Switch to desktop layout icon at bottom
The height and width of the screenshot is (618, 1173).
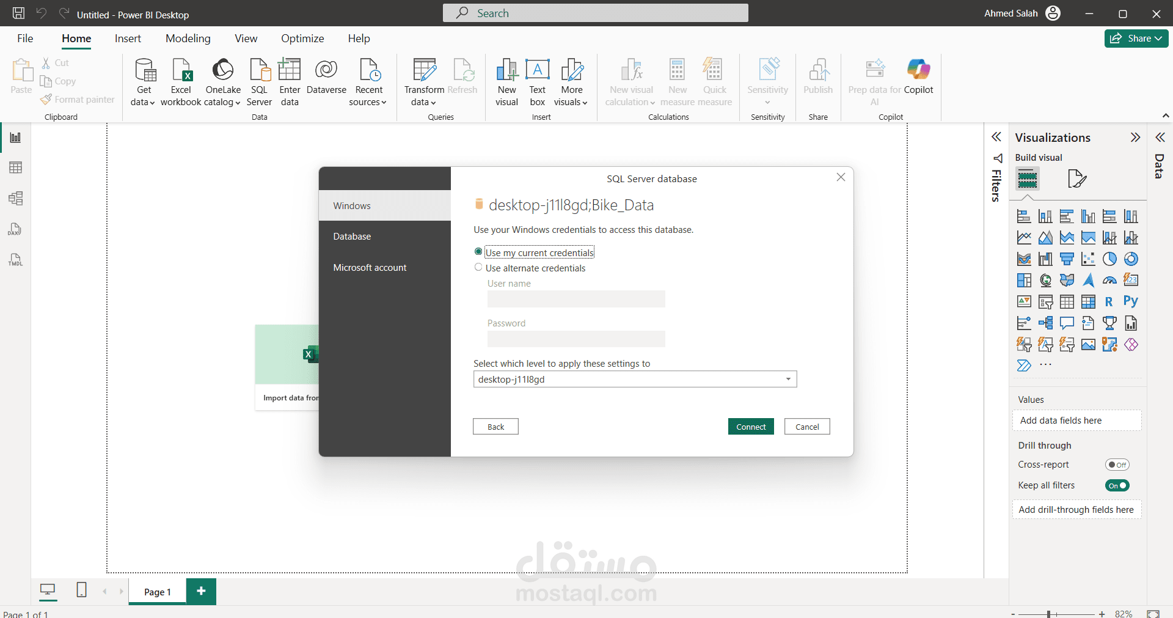[x=48, y=590]
